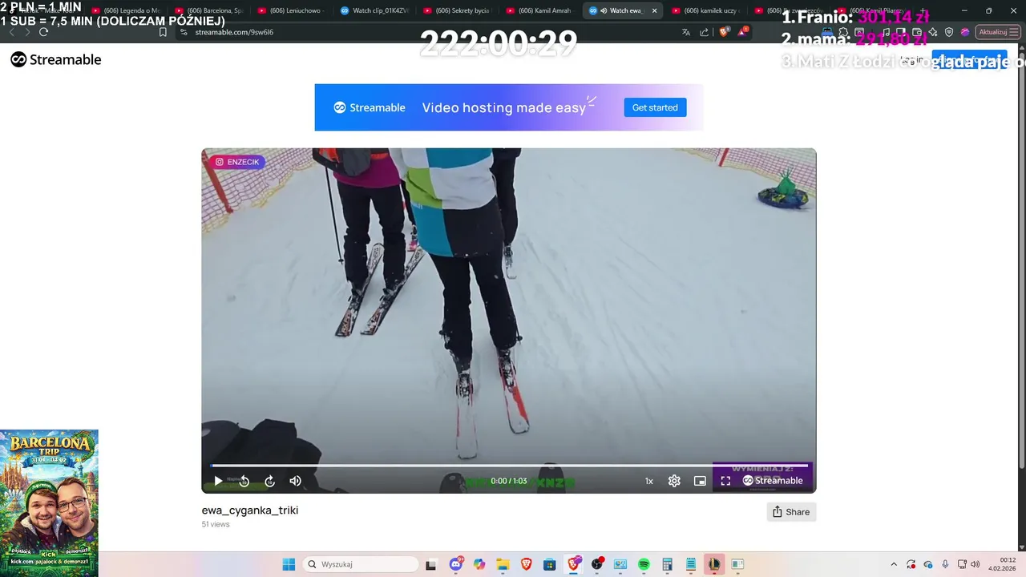Open Microsoft Store from the taskbar
This screenshot has width=1026, height=577.
pos(549,564)
